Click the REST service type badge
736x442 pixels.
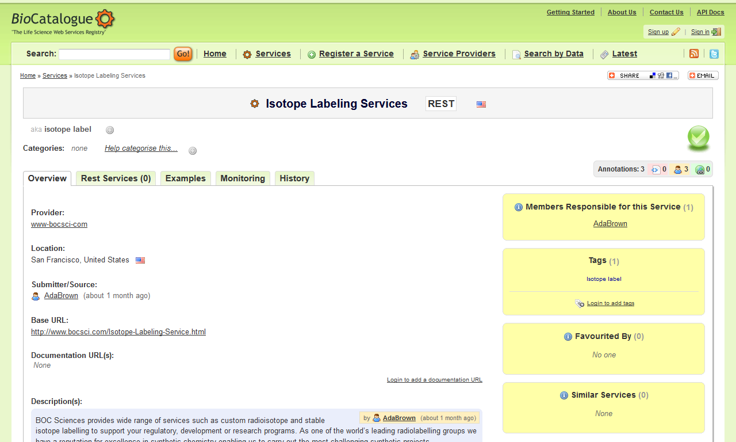pyautogui.click(x=441, y=104)
